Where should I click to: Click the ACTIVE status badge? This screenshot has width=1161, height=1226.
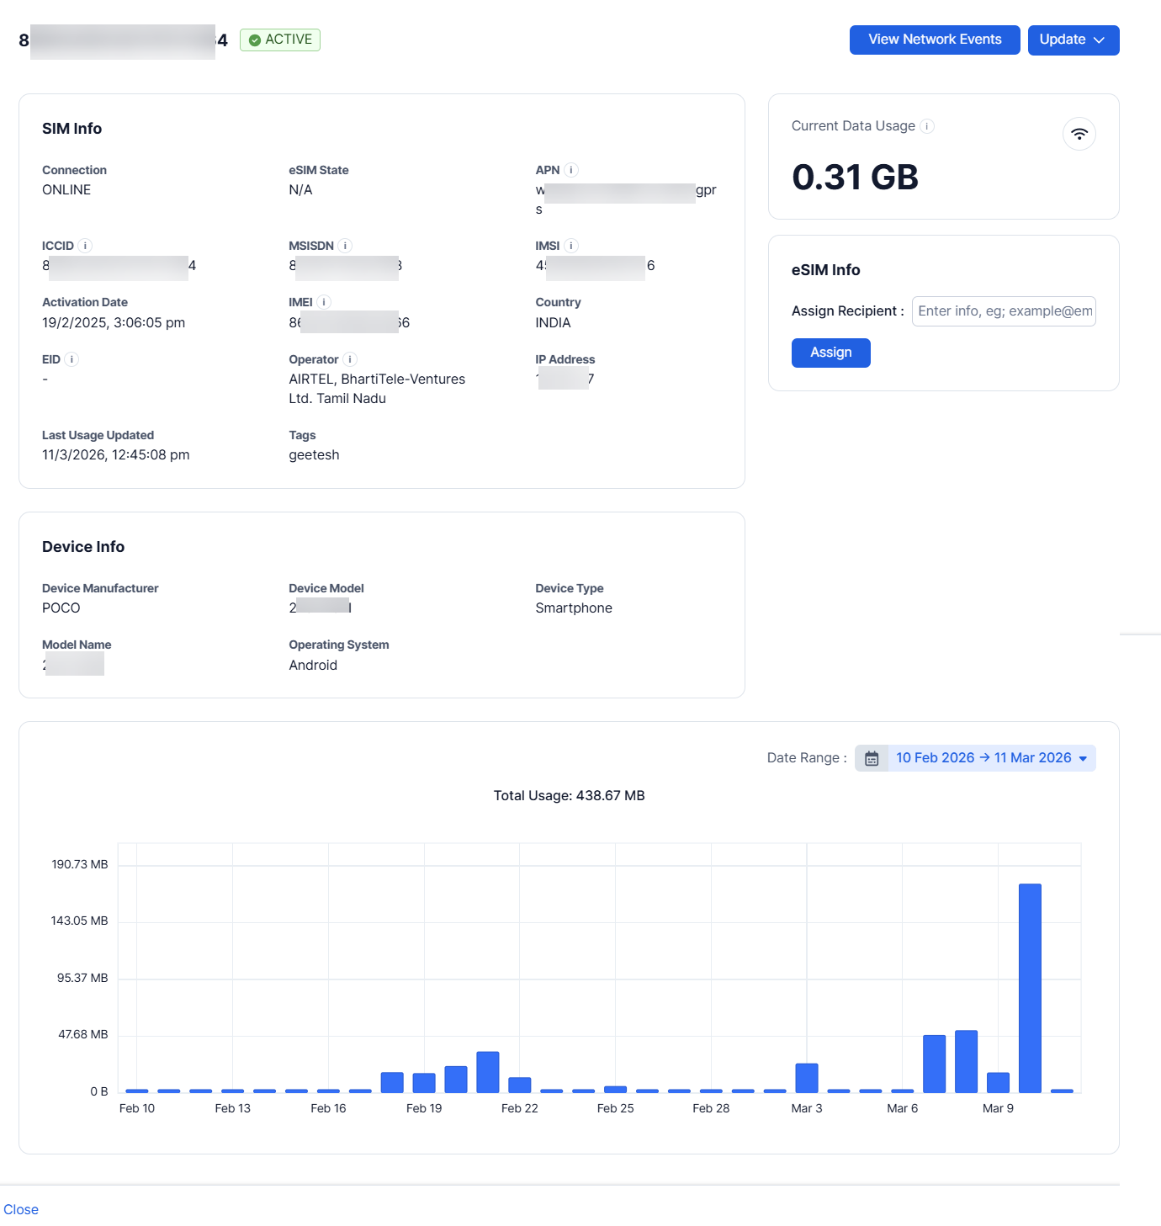coord(280,40)
